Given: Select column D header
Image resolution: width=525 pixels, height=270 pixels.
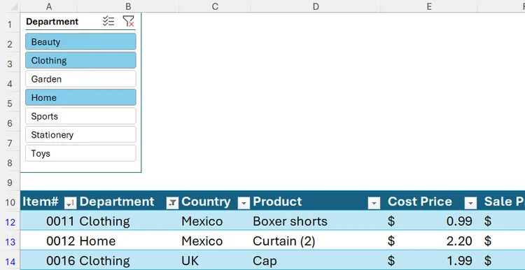Looking at the screenshot, I should 316,6.
